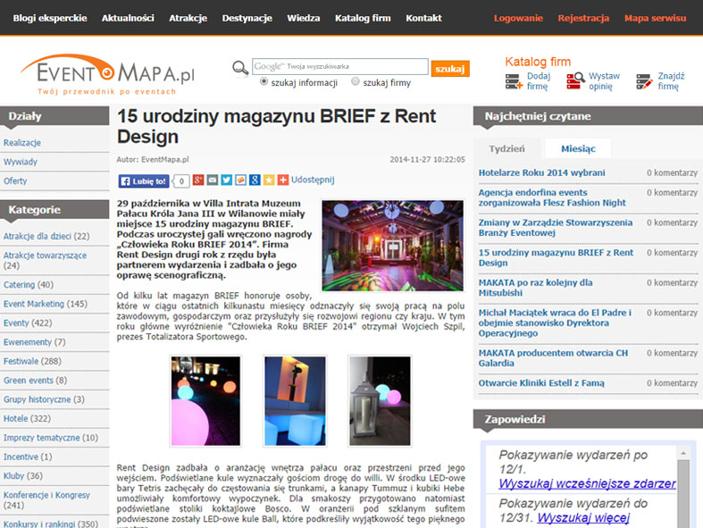The width and height of the screenshot is (703, 528).
Task: Open Hotelarze Roku 2014 wybrani article
Action: (x=541, y=172)
